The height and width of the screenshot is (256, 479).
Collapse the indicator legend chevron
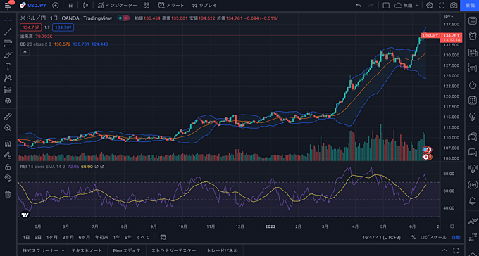[x=25, y=52]
